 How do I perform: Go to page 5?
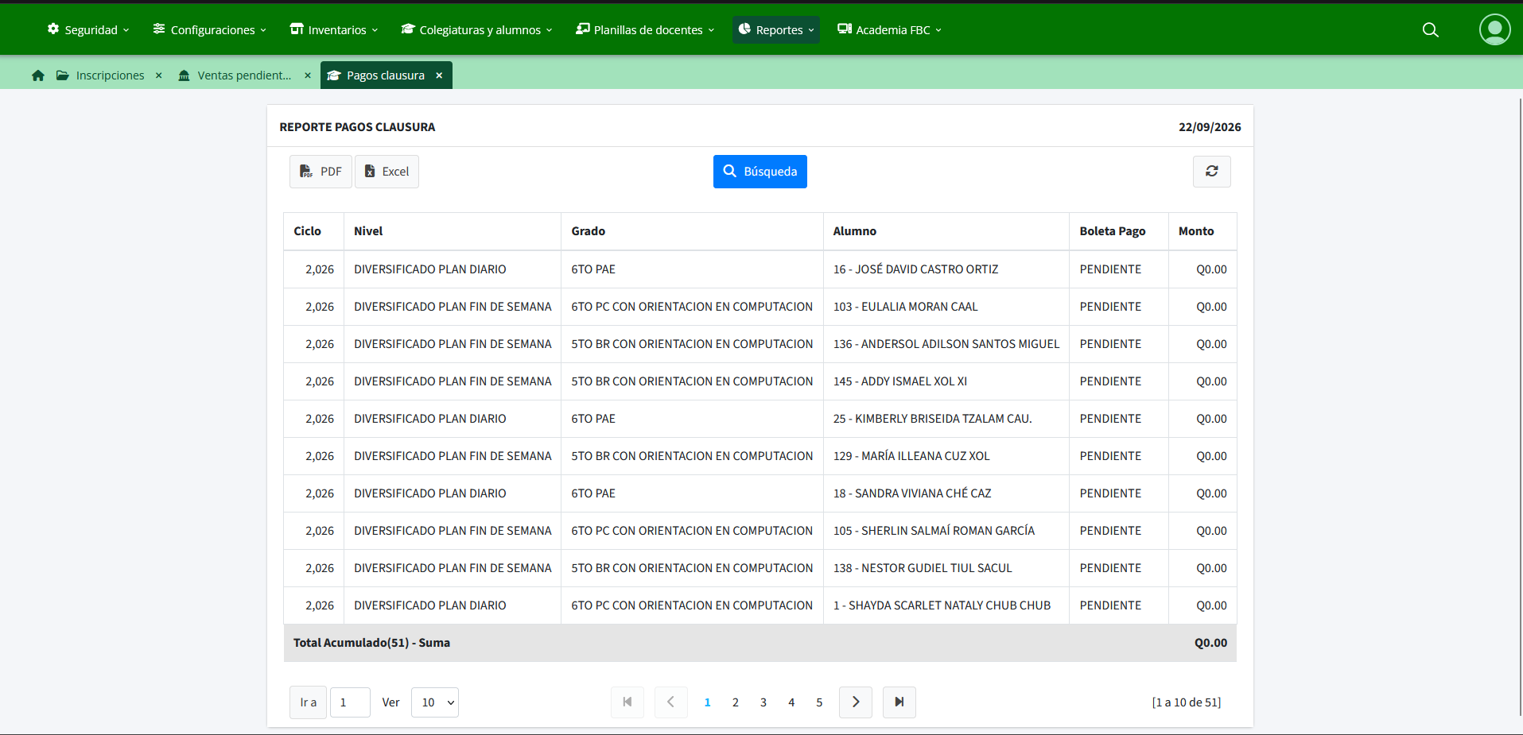tap(819, 702)
